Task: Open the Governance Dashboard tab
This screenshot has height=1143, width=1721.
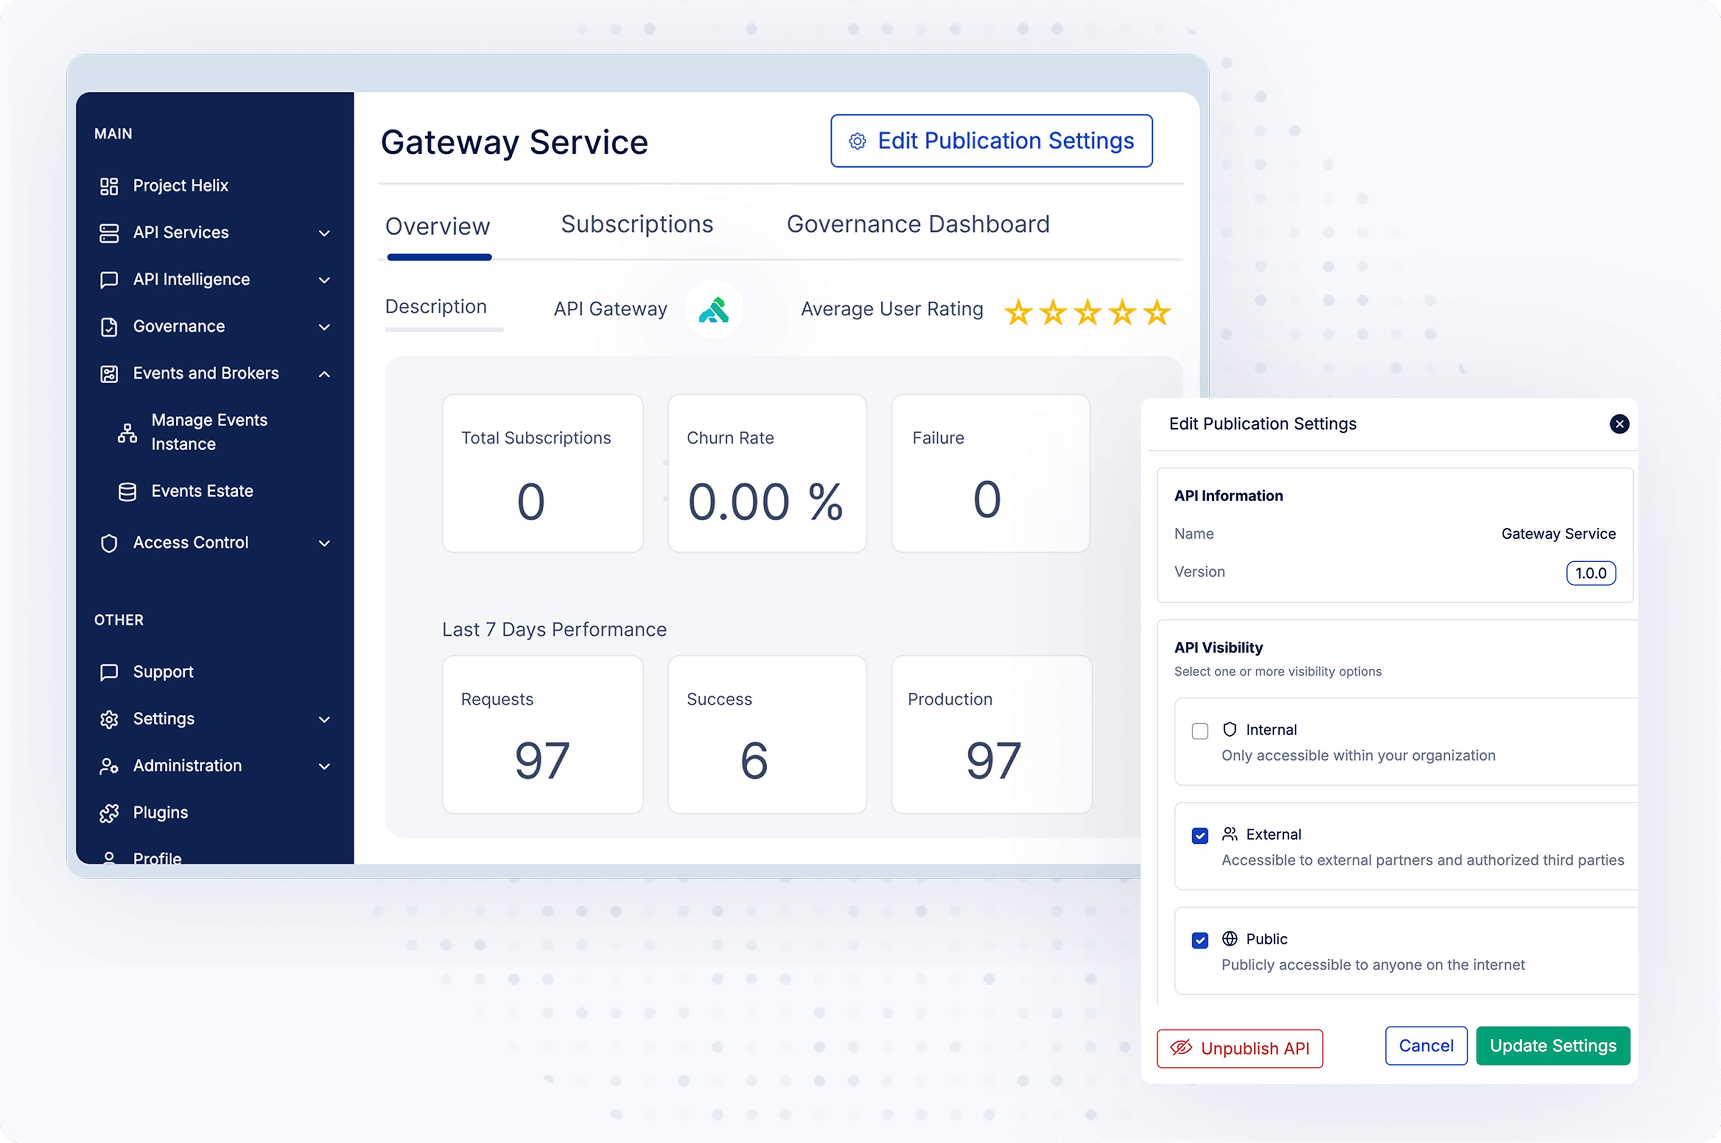Action: point(917,225)
